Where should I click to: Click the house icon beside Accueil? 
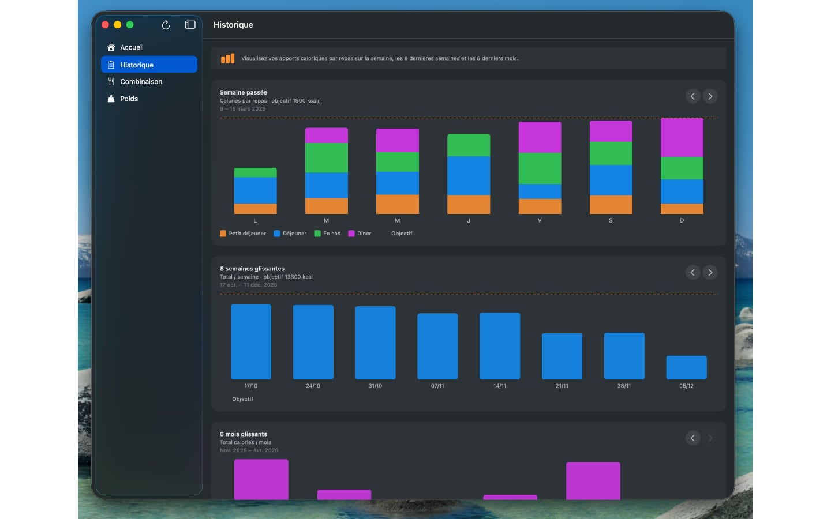tap(111, 47)
